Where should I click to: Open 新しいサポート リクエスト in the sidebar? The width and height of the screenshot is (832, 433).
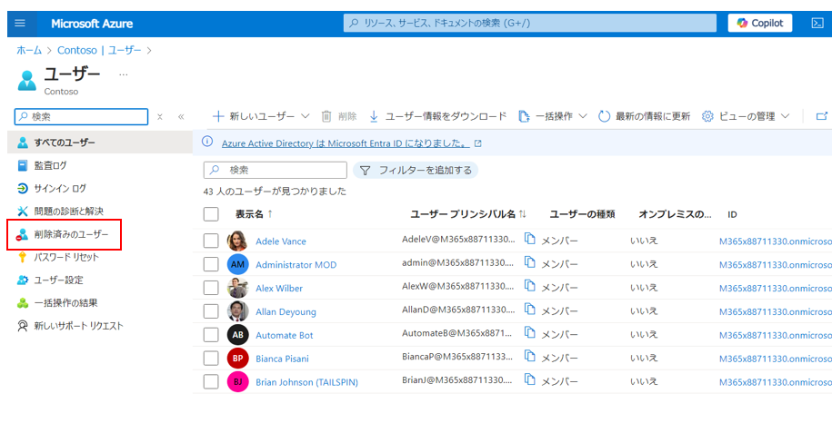[70, 325]
